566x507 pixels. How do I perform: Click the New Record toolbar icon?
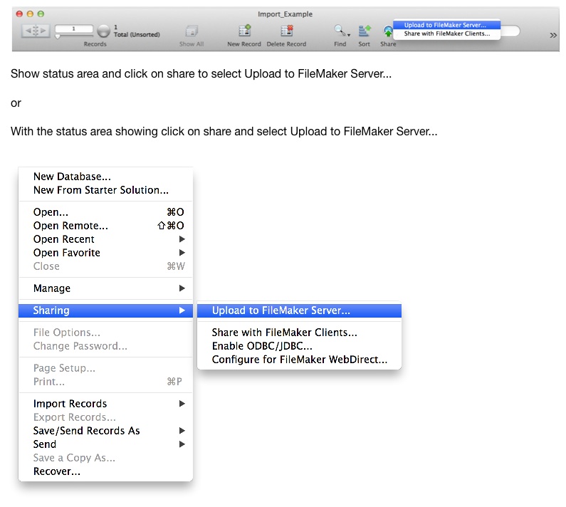click(x=244, y=31)
